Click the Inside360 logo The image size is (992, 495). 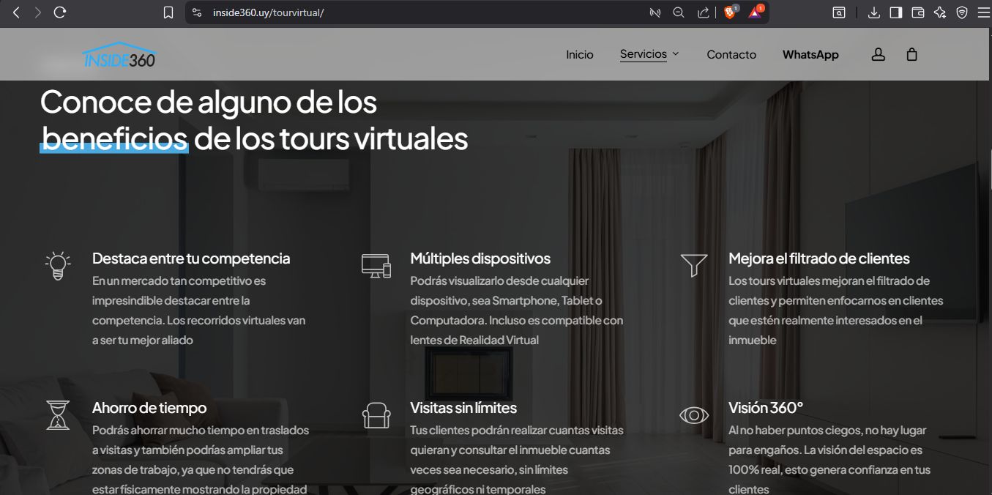click(x=119, y=55)
